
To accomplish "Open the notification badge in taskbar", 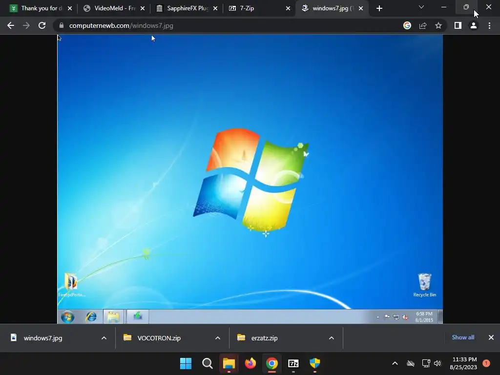I will click(486, 363).
